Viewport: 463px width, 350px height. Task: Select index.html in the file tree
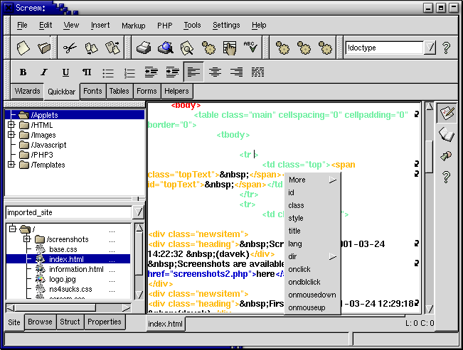click(x=65, y=259)
